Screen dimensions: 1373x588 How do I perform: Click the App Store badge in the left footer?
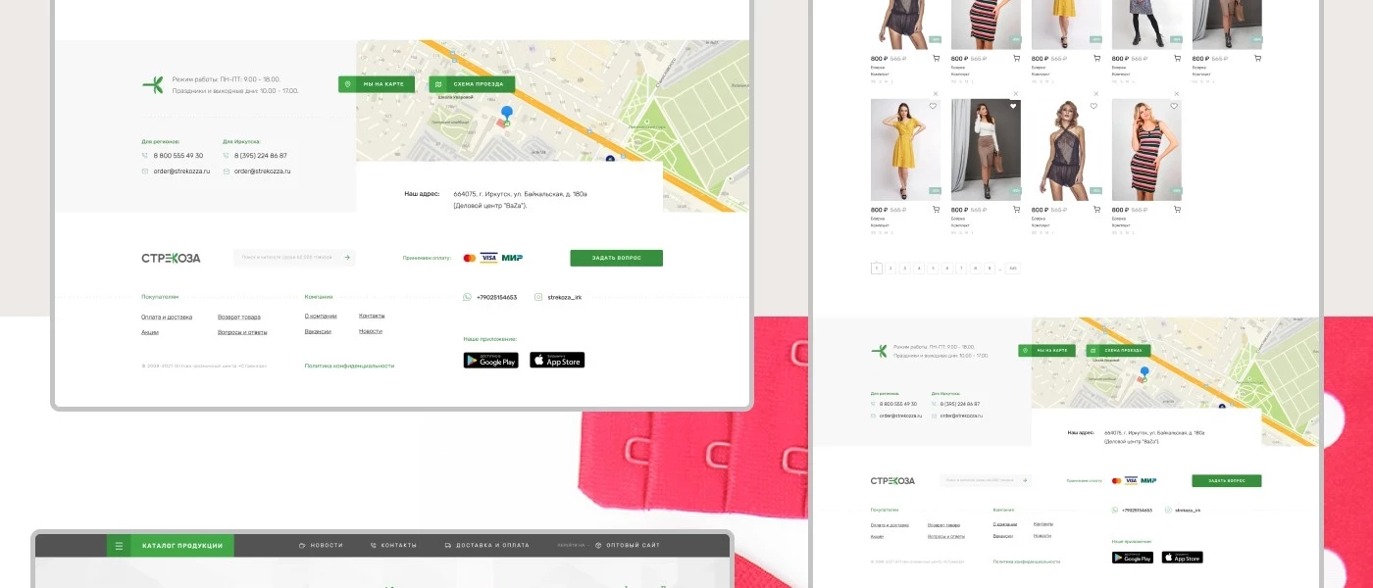pos(557,360)
